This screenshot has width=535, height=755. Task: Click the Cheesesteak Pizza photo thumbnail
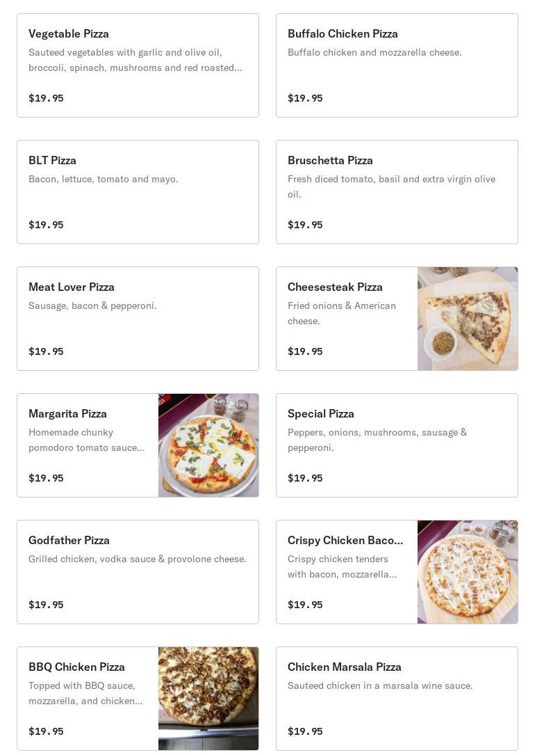468,319
